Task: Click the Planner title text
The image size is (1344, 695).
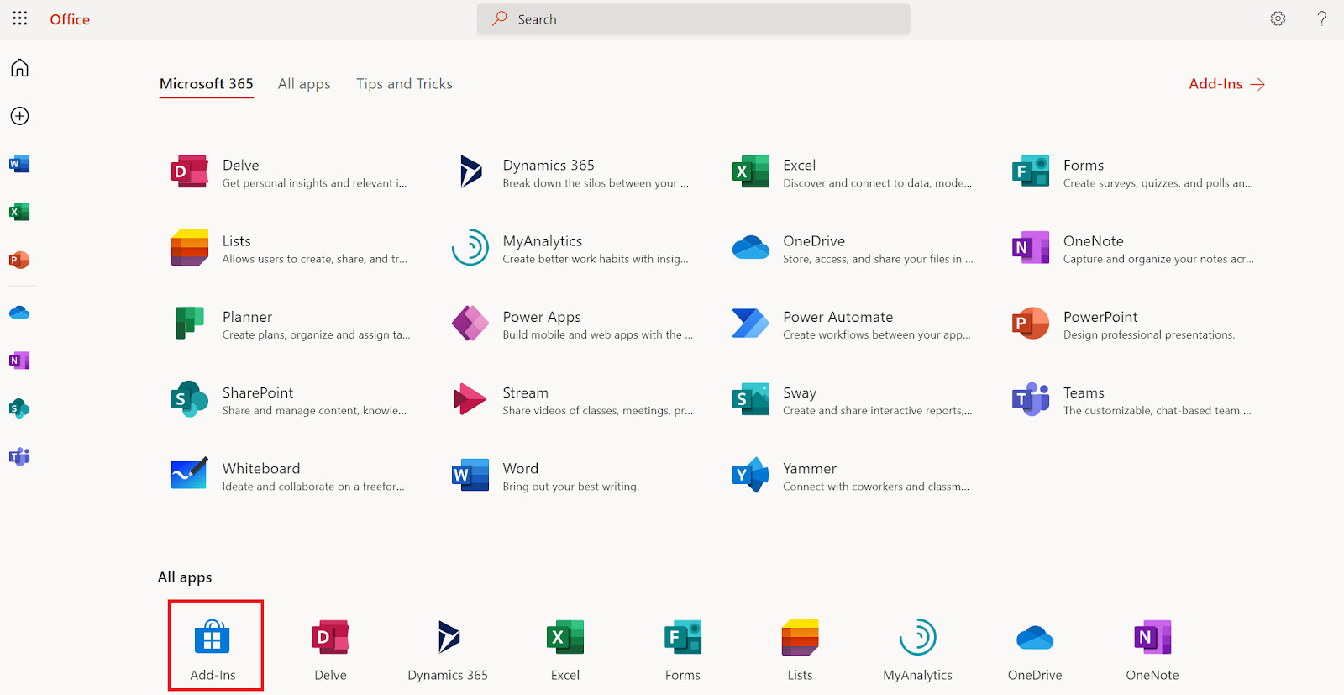Action: click(x=247, y=317)
